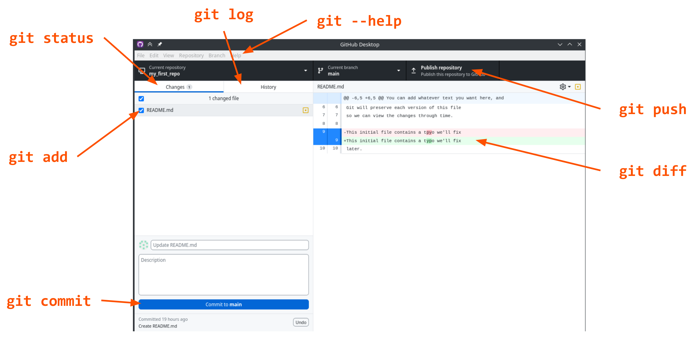Click the Commit to main button
This screenshot has height=343, width=698.
coord(224,304)
